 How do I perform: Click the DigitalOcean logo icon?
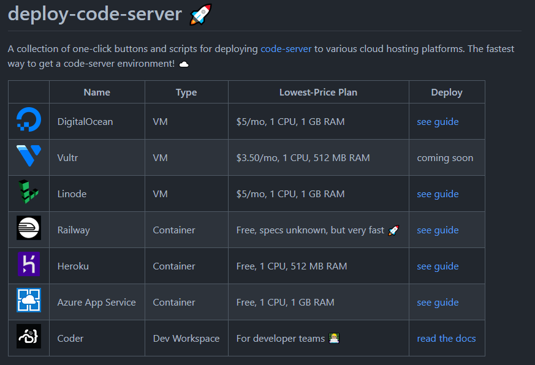pyautogui.click(x=29, y=119)
